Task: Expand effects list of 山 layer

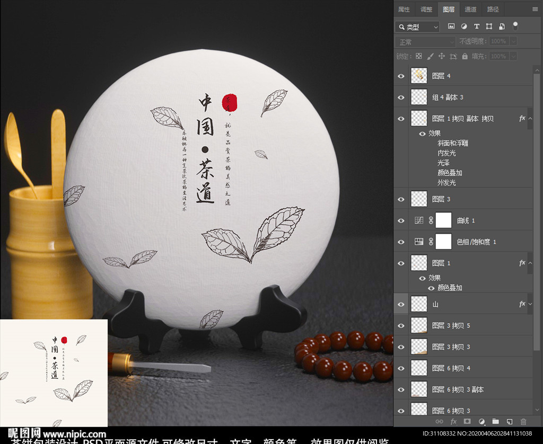Action: pyautogui.click(x=530, y=304)
